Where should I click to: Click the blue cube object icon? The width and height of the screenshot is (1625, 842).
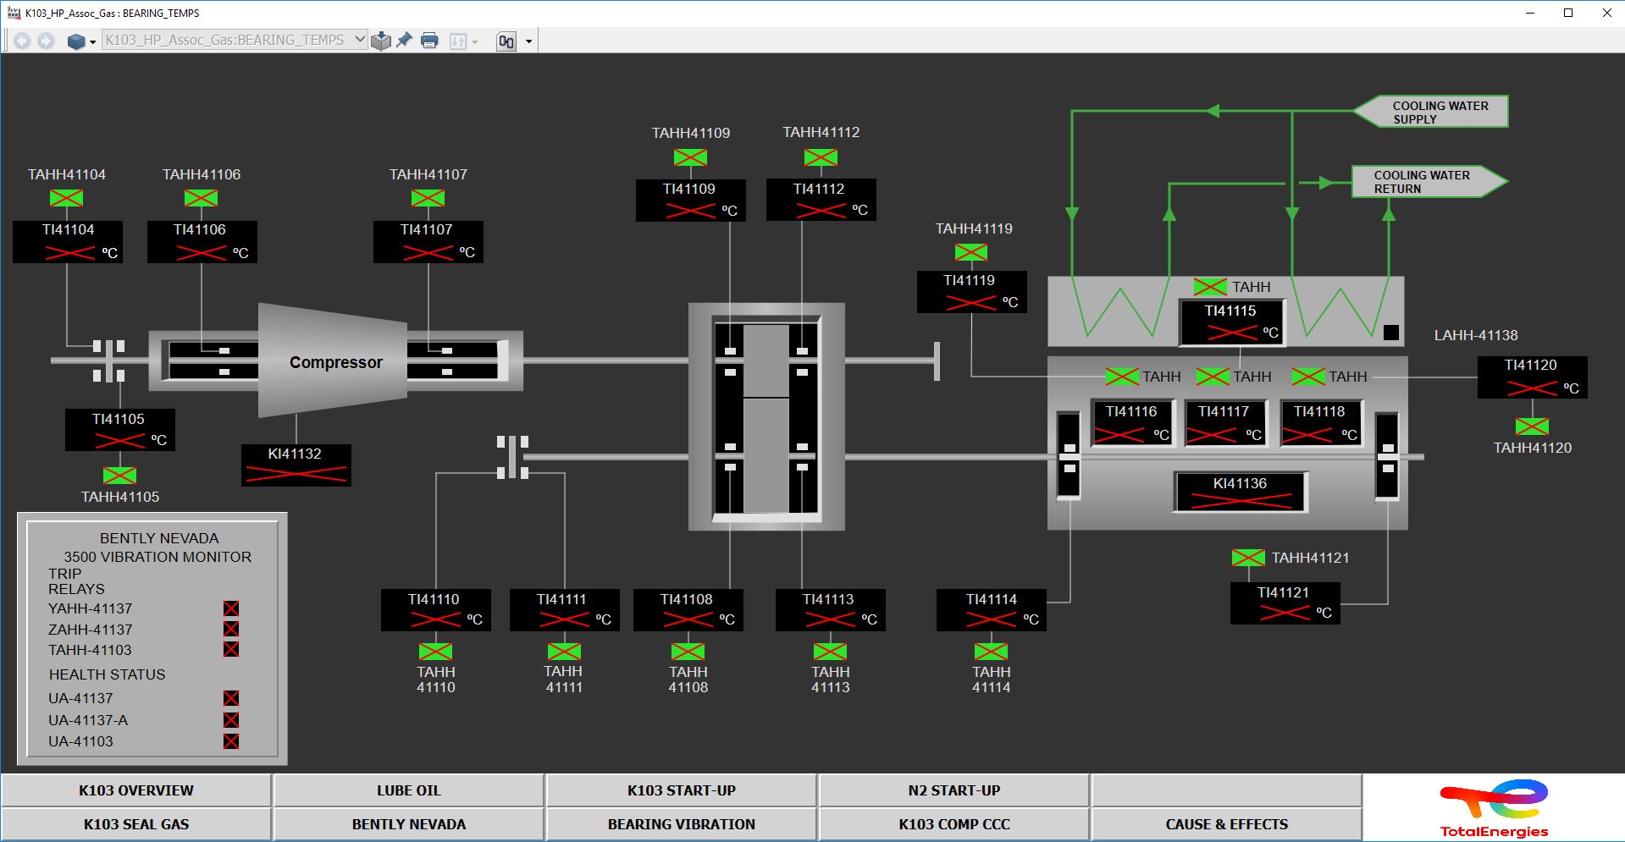click(x=76, y=41)
